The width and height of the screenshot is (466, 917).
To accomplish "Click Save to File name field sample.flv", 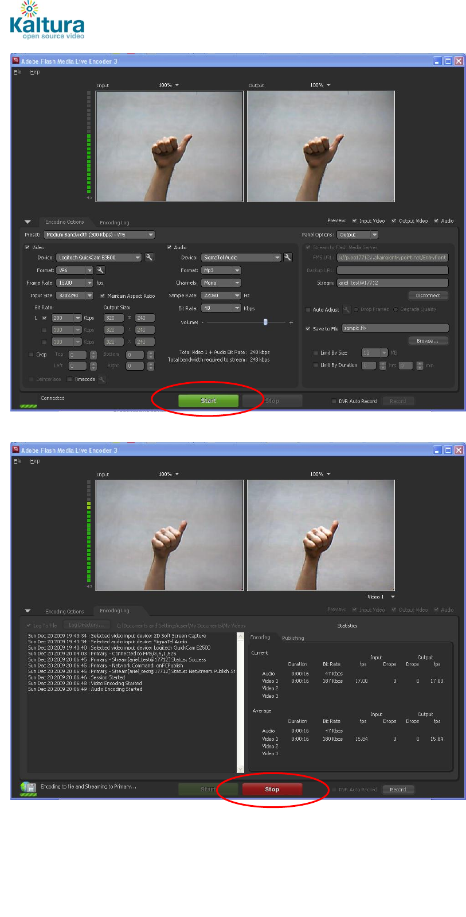I will click(395, 328).
